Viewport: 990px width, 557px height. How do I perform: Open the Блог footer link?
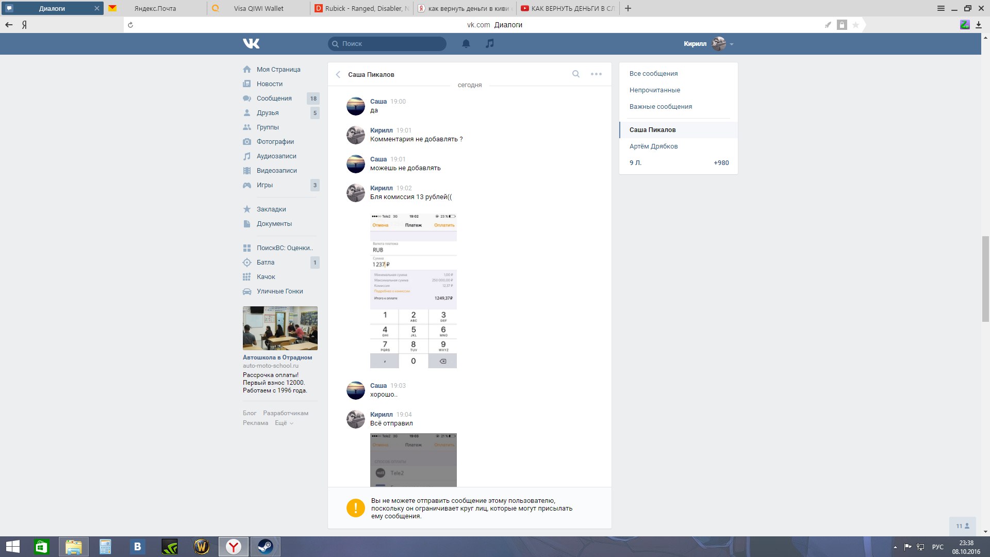click(x=250, y=413)
